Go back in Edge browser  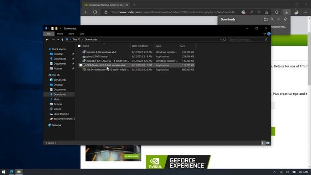pyautogui.click(x=86, y=12)
